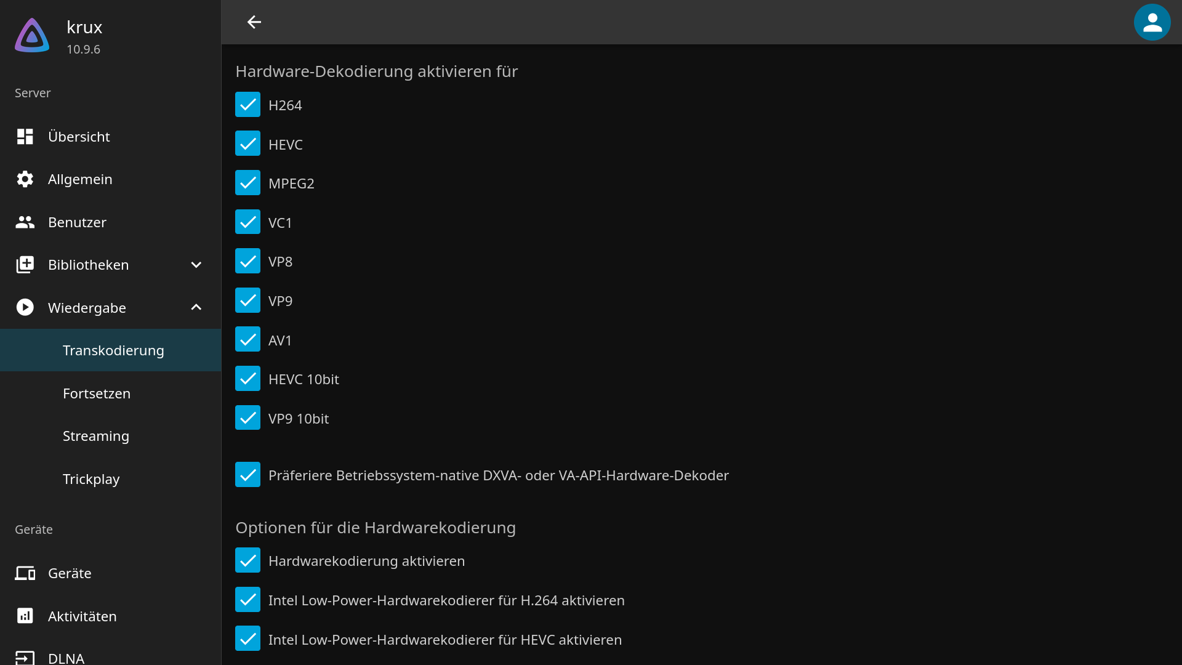Image resolution: width=1182 pixels, height=665 pixels.
Task: Open the Übersicht dashboard icon
Action: point(25,136)
